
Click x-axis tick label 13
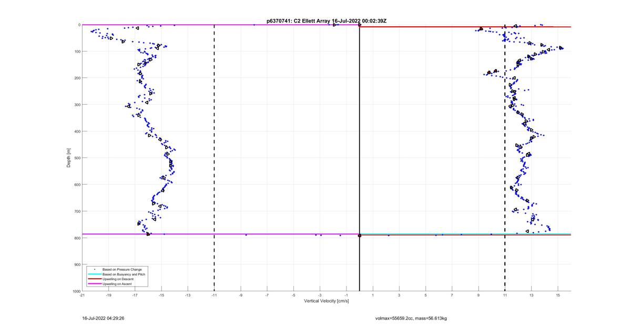pyautogui.click(x=531, y=295)
